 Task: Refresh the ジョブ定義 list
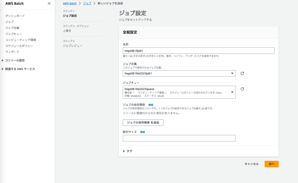click(242, 73)
